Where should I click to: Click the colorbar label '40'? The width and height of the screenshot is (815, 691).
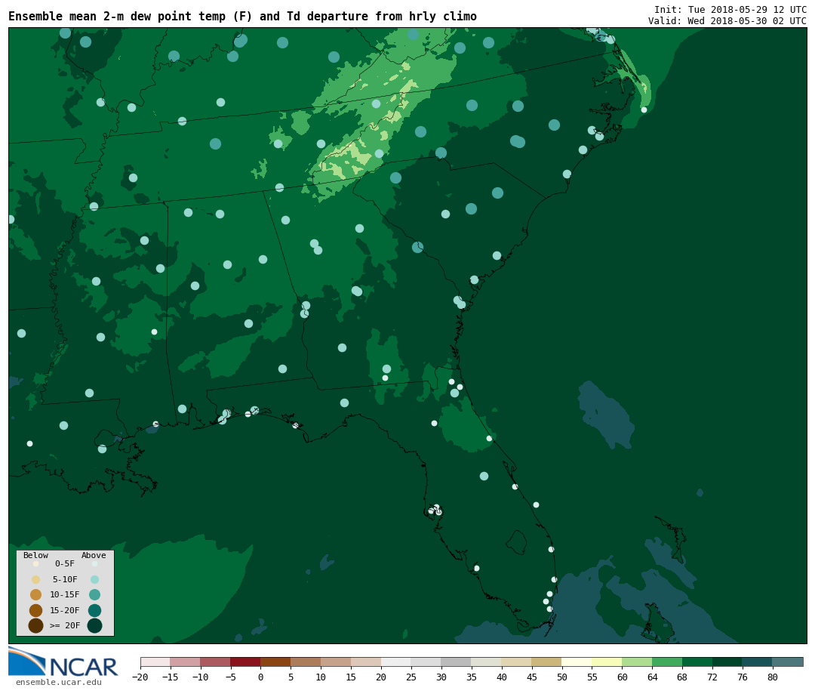coord(502,677)
